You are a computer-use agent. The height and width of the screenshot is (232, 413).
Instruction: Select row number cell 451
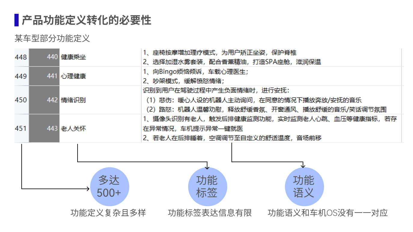click(x=21, y=128)
